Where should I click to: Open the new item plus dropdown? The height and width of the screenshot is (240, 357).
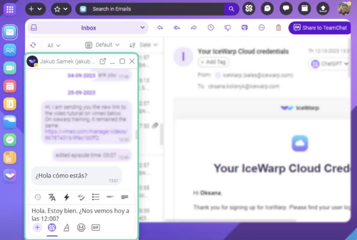35,9
